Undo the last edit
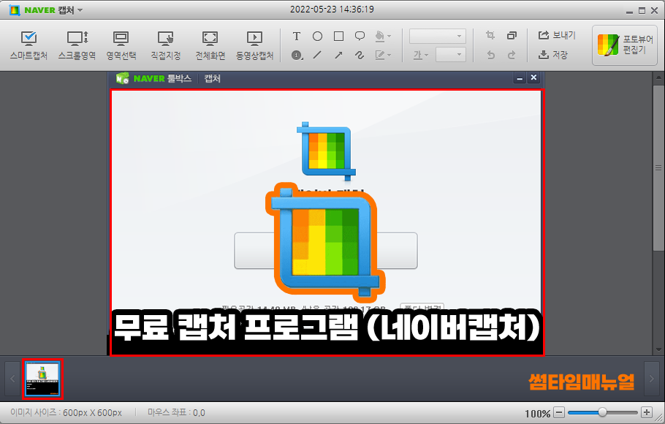Image resolution: width=665 pixels, height=424 pixels. (x=490, y=55)
